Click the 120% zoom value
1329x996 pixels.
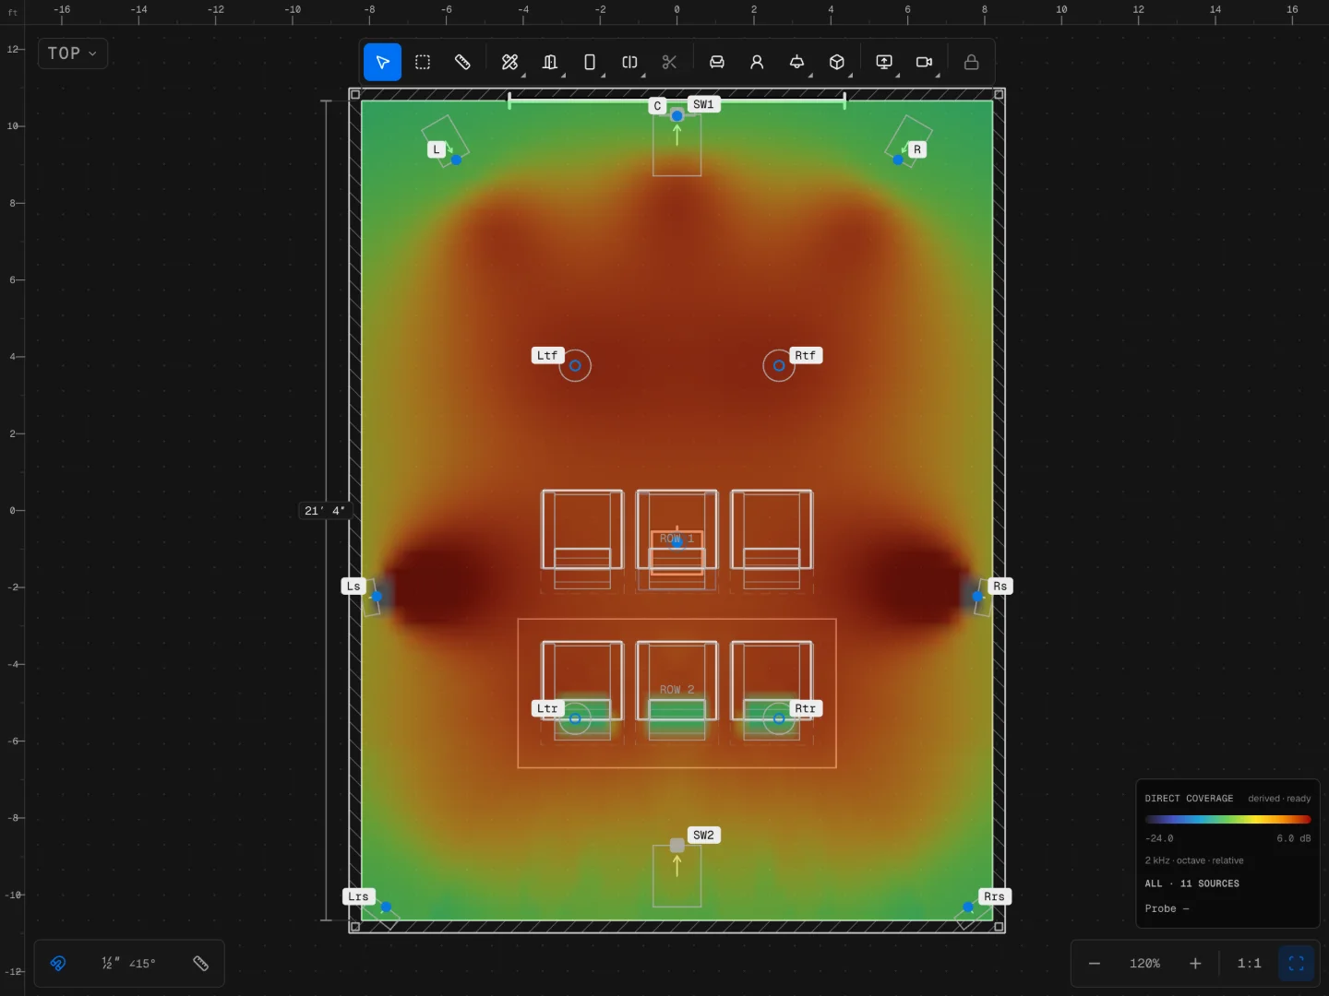point(1144,963)
